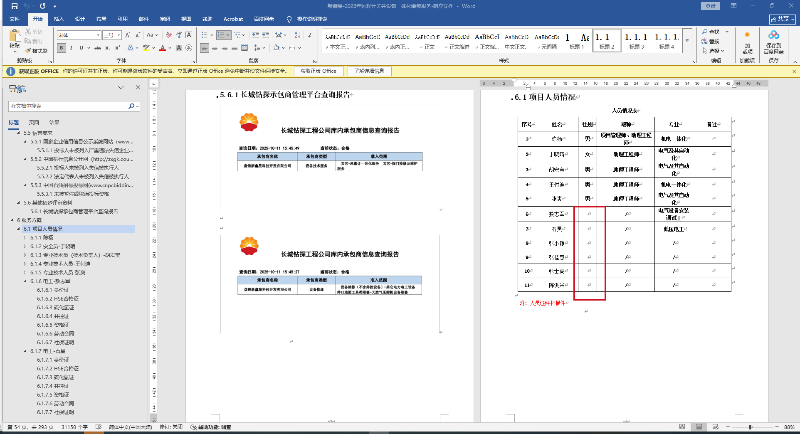Screen dimensions: 800x434
Task: Open the text effects (outlined A) tool
Action: 131,48
